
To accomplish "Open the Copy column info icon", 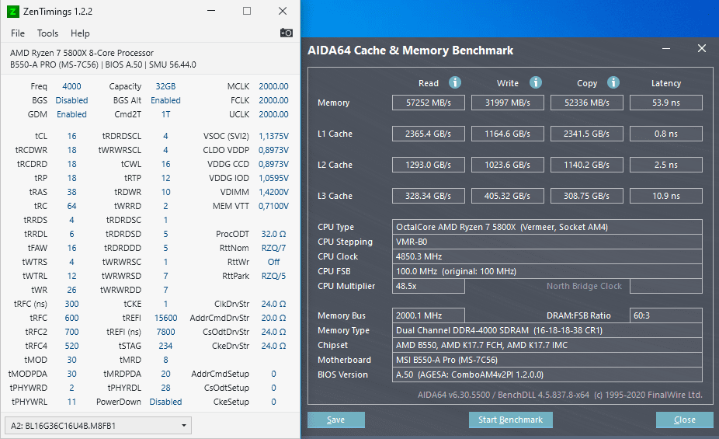I will click(x=613, y=82).
